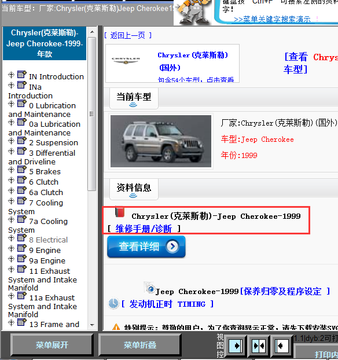Expand the IN Introduction tree node
The image size is (338, 360).
11,75
